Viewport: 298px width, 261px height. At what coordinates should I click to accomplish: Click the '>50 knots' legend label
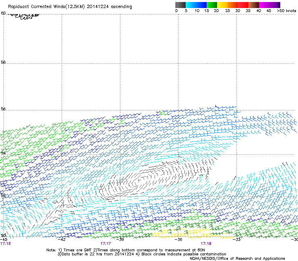(286, 11)
